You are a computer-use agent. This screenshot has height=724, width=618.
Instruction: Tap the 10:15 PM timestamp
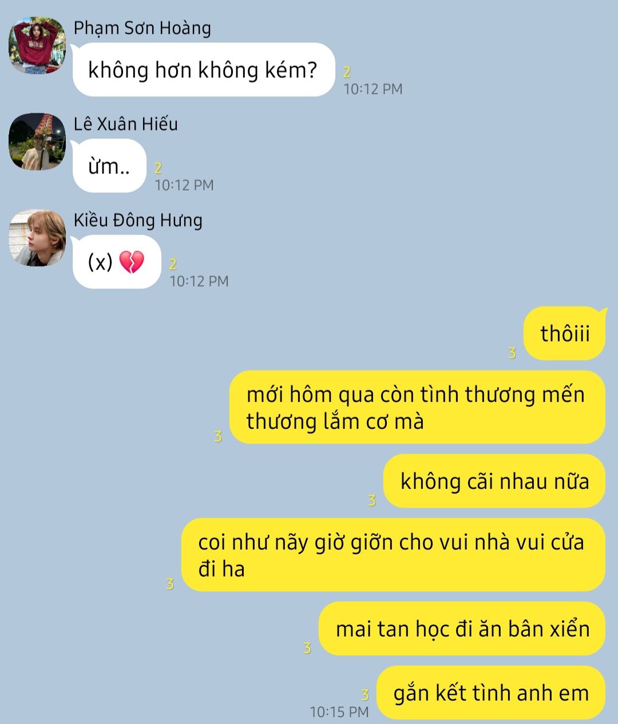pos(339,712)
